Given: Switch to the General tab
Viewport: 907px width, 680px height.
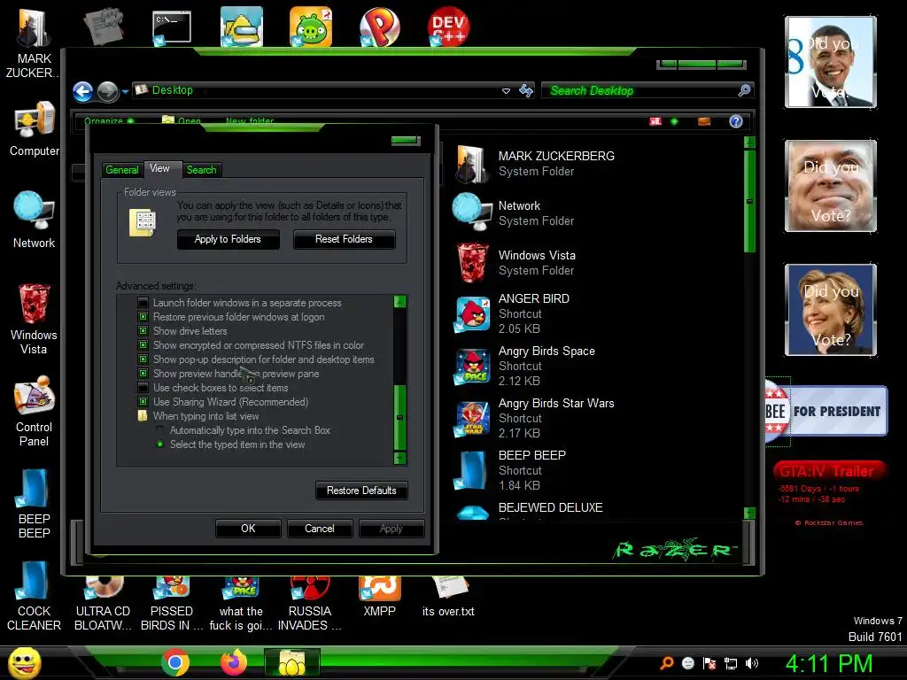Looking at the screenshot, I should coord(122,169).
